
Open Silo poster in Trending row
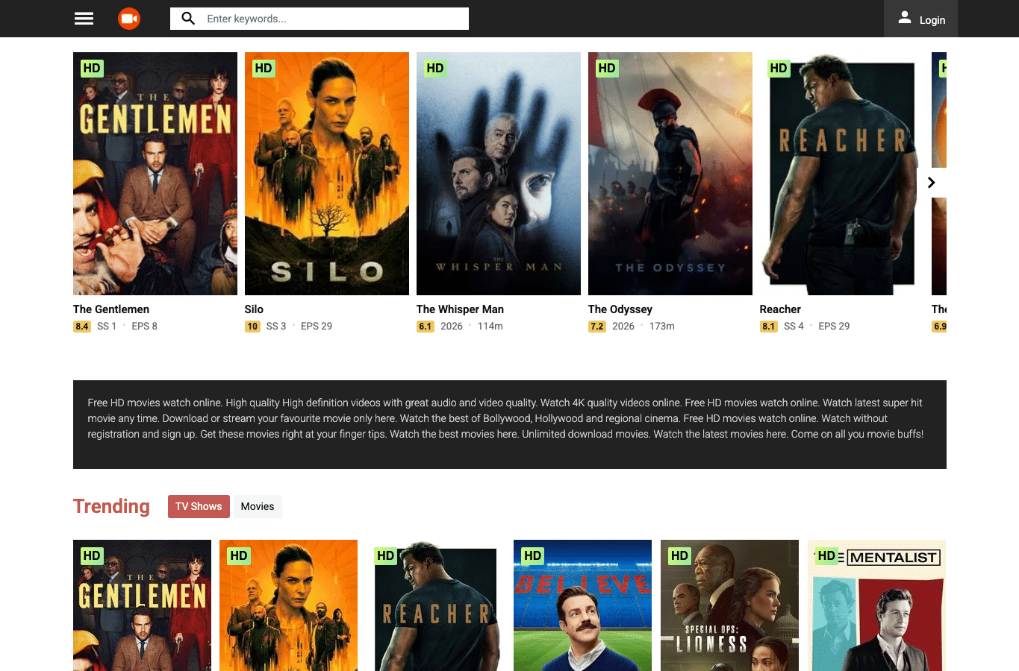point(289,605)
